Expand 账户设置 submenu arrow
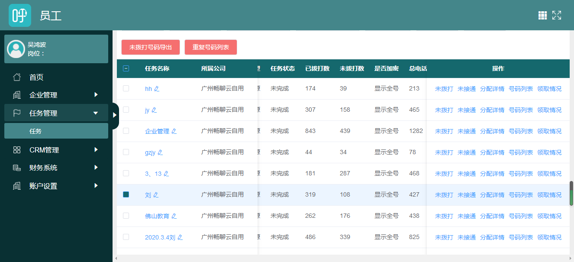574x262 pixels. coord(96,186)
